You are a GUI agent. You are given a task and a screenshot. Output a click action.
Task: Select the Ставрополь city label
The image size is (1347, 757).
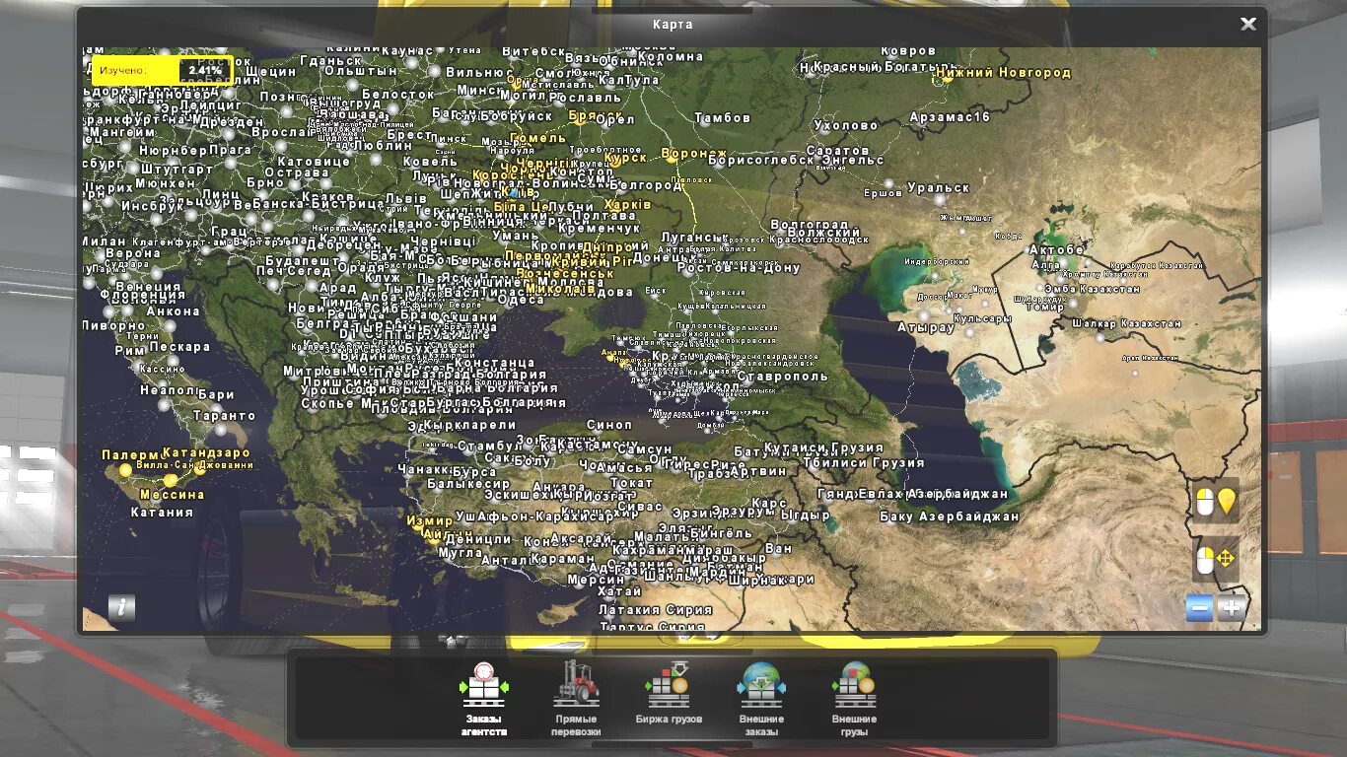click(783, 376)
